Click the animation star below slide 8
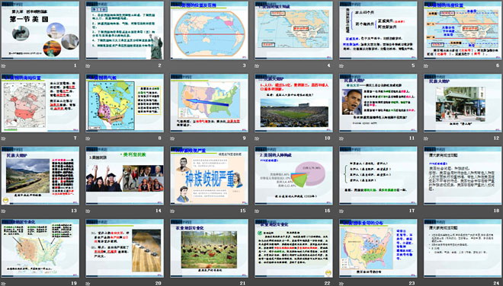 point(88,138)
